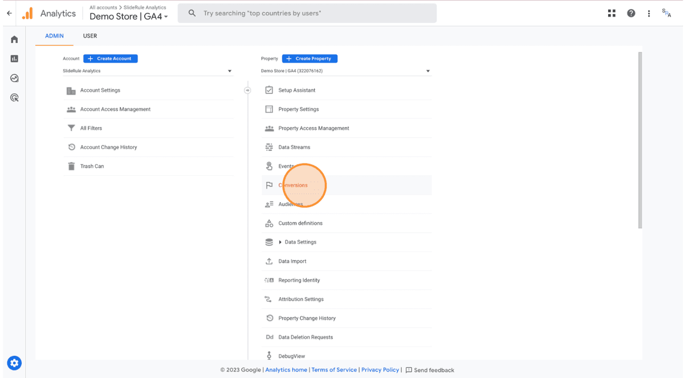Click the Property Settings window icon
The height and width of the screenshot is (378, 684).
[x=269, y=109]
